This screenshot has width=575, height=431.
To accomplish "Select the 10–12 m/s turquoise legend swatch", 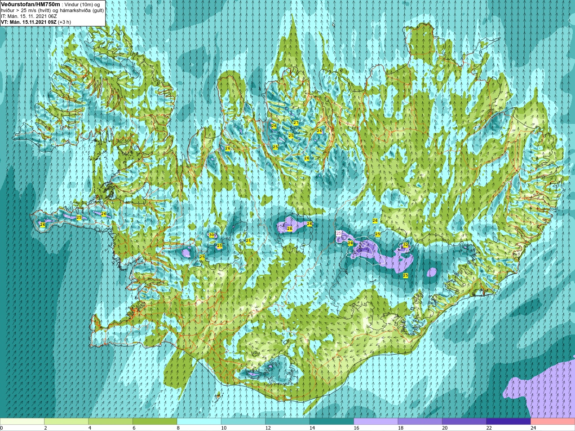I will coord(243,422).
